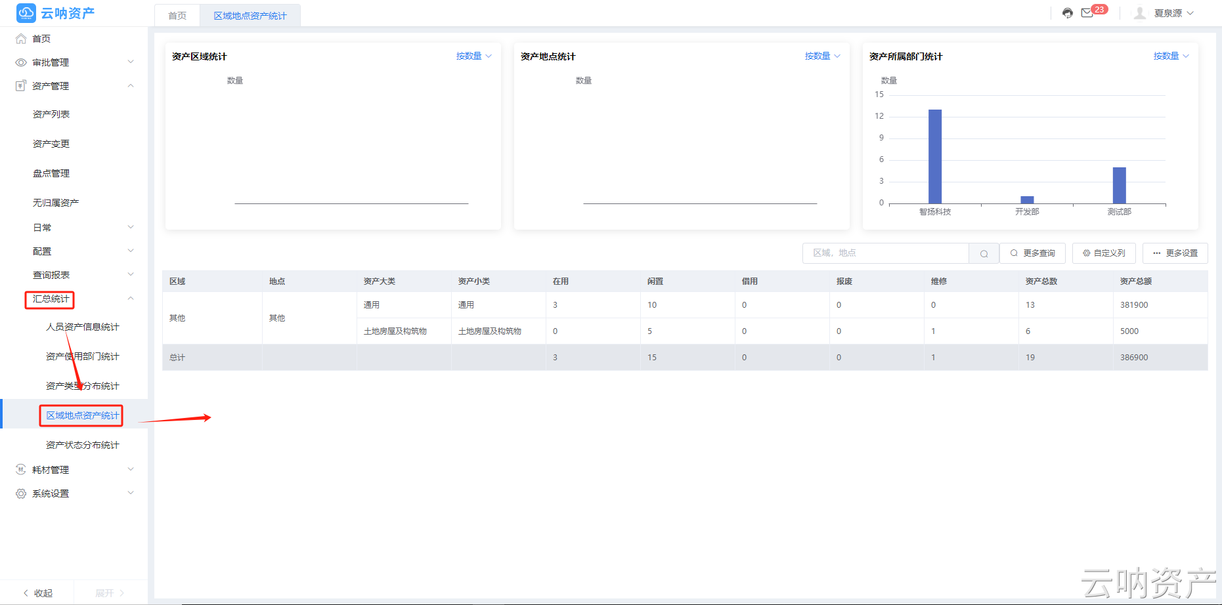This screenshot has width=1222, height=605.
Task: Click the home icon beside 首页 in sidebar
Action: pyautogui.click(x=21, y=39)
